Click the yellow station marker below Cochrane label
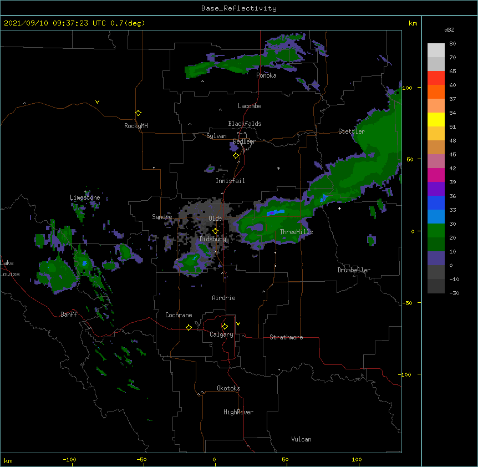 tap(189, 327)
